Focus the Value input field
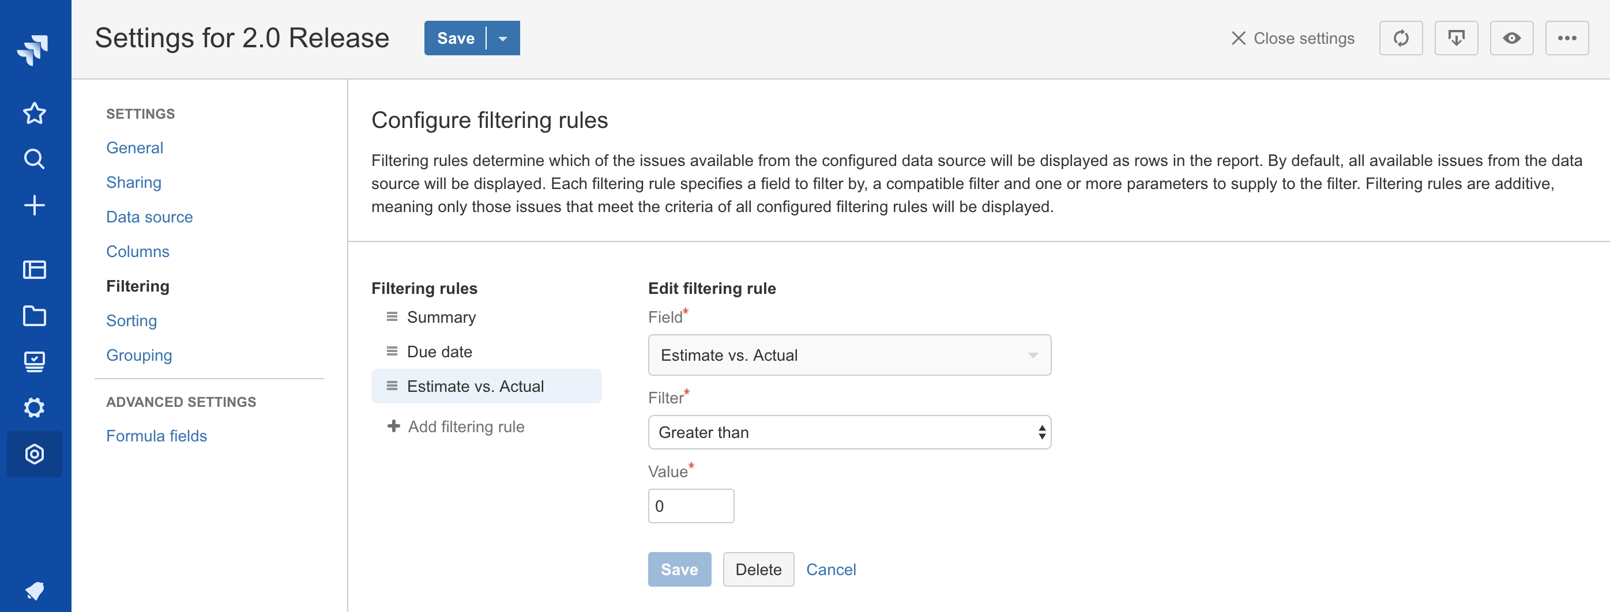This screenshot has height=612, width=1610. 691,506
